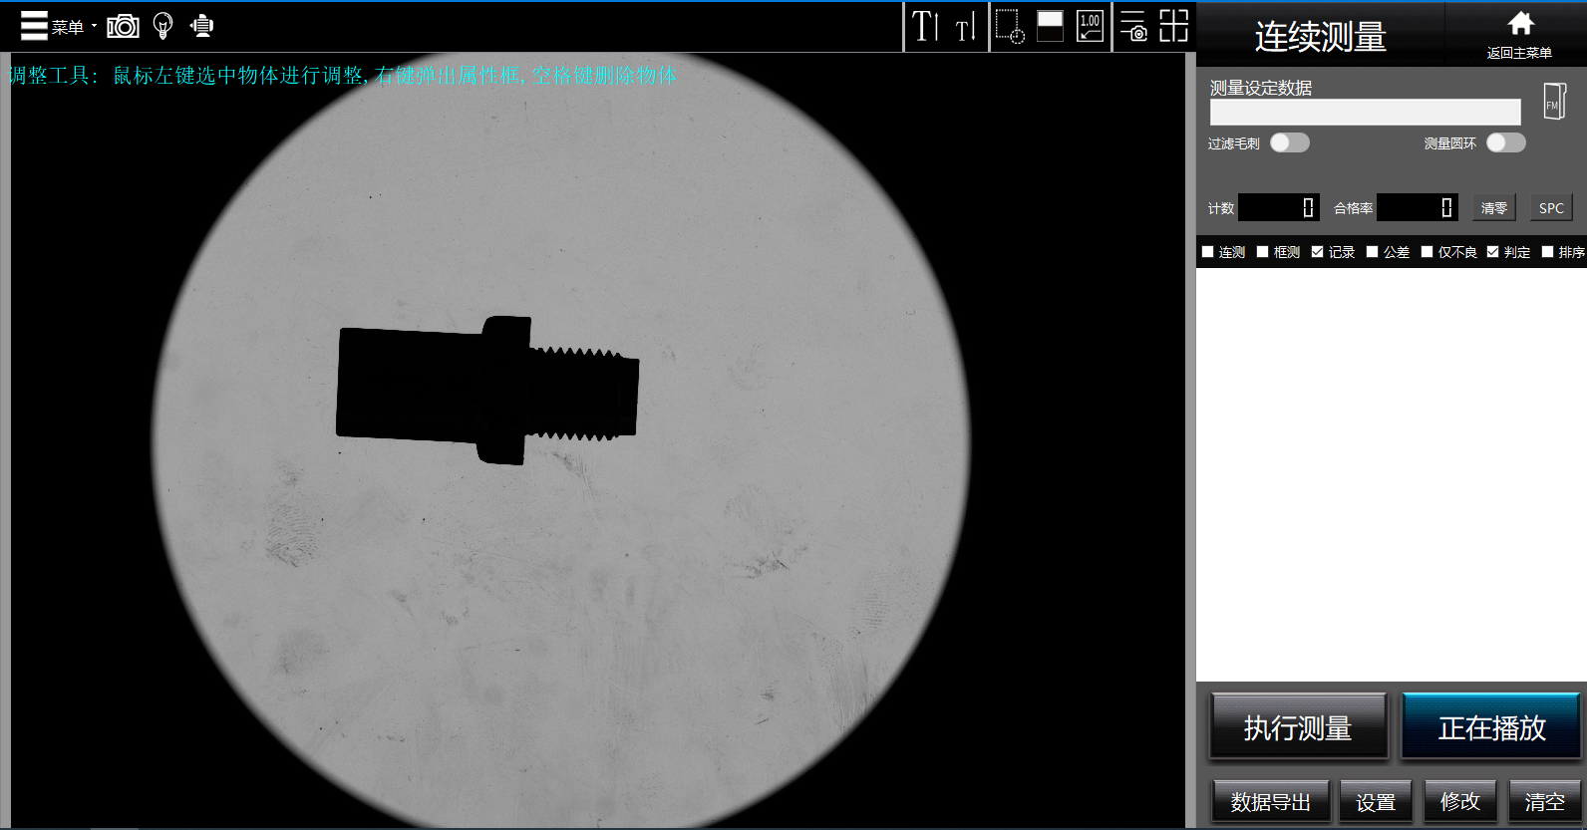Click the increase text size icon
Viewport: 1587px width, 830px height.
[x=925, y=26]
